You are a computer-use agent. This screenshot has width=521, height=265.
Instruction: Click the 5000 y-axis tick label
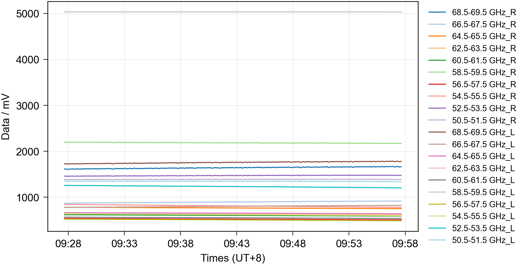[28, 14]
